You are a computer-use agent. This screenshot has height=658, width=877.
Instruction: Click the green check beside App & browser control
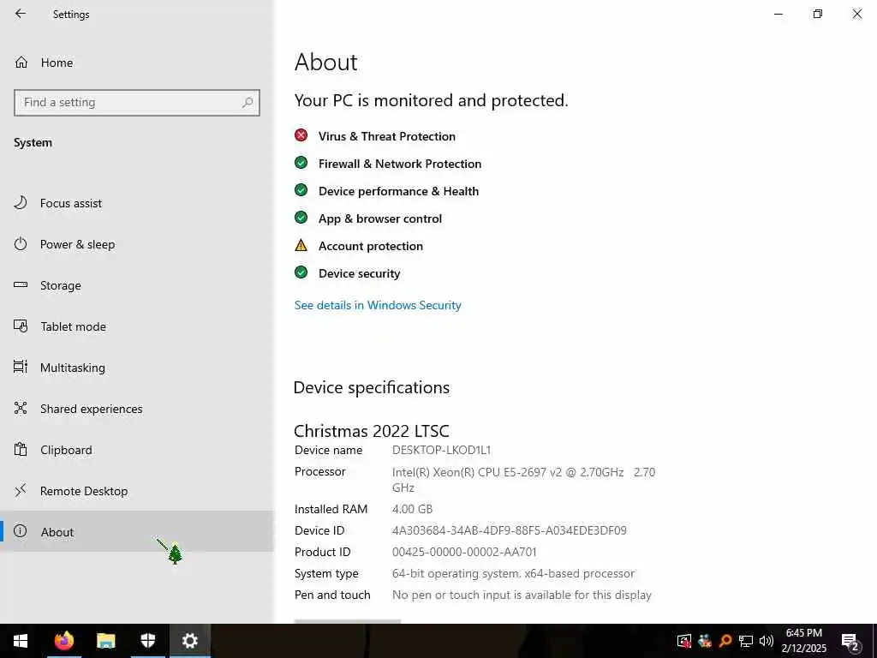coord(301,218)
